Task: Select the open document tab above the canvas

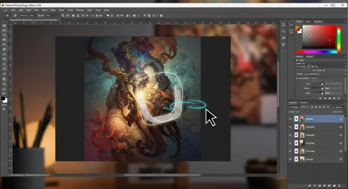Action: tap(34, 20)
